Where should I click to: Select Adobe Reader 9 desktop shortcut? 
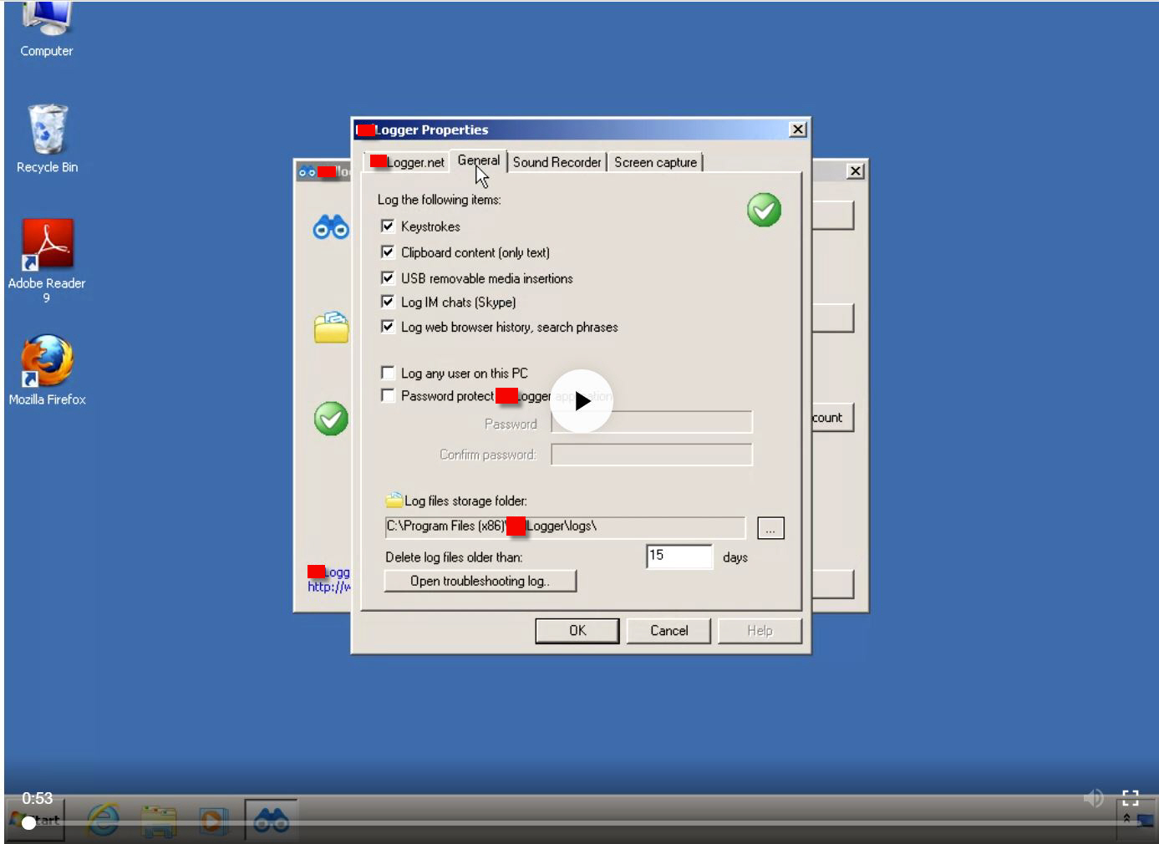coord(47,260)
